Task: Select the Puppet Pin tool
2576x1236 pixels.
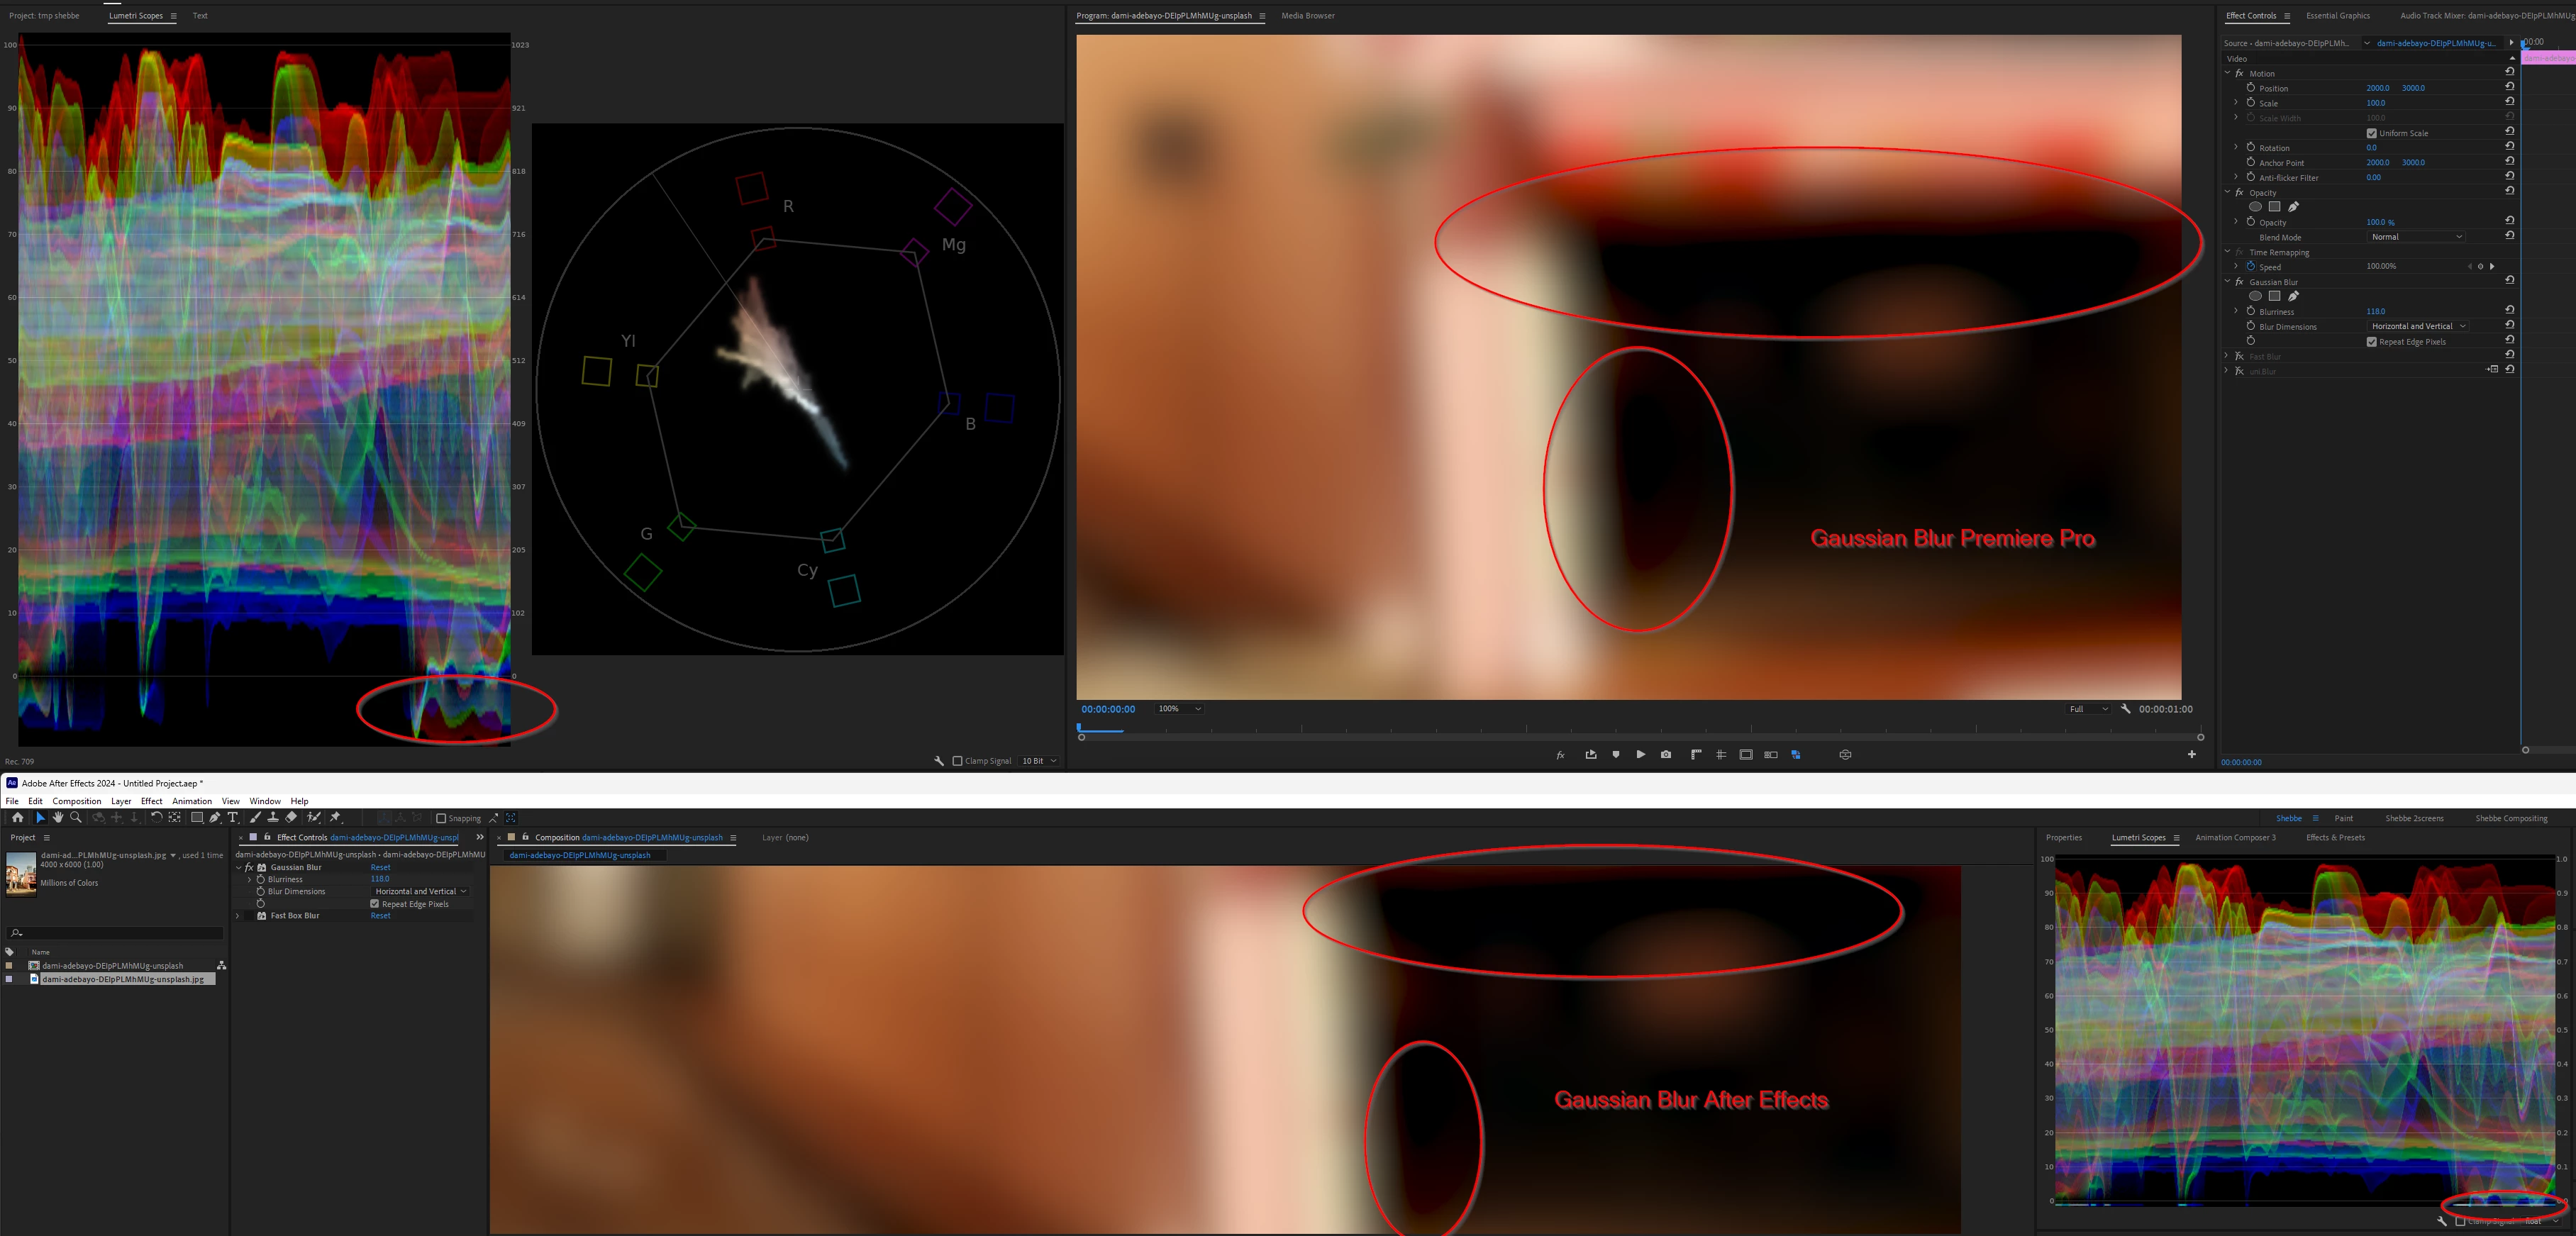Action: (335, 817)
